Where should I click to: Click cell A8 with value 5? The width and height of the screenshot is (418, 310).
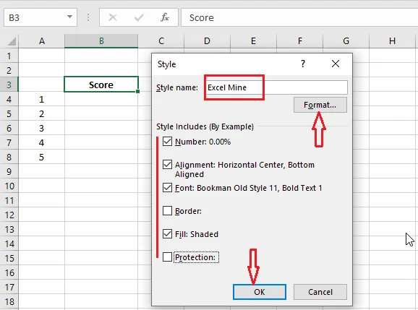[42, 157]
